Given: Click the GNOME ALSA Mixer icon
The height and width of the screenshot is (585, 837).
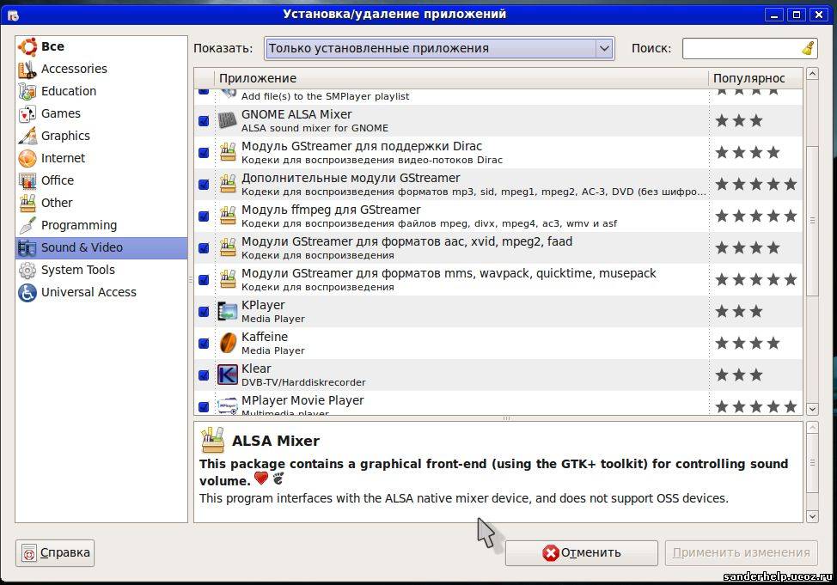Looking at the screenshot, I should point(228,120).
